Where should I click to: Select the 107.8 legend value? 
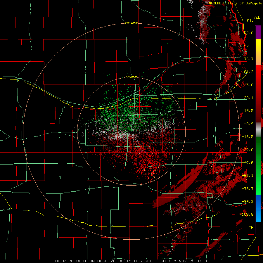coord(248,33)
